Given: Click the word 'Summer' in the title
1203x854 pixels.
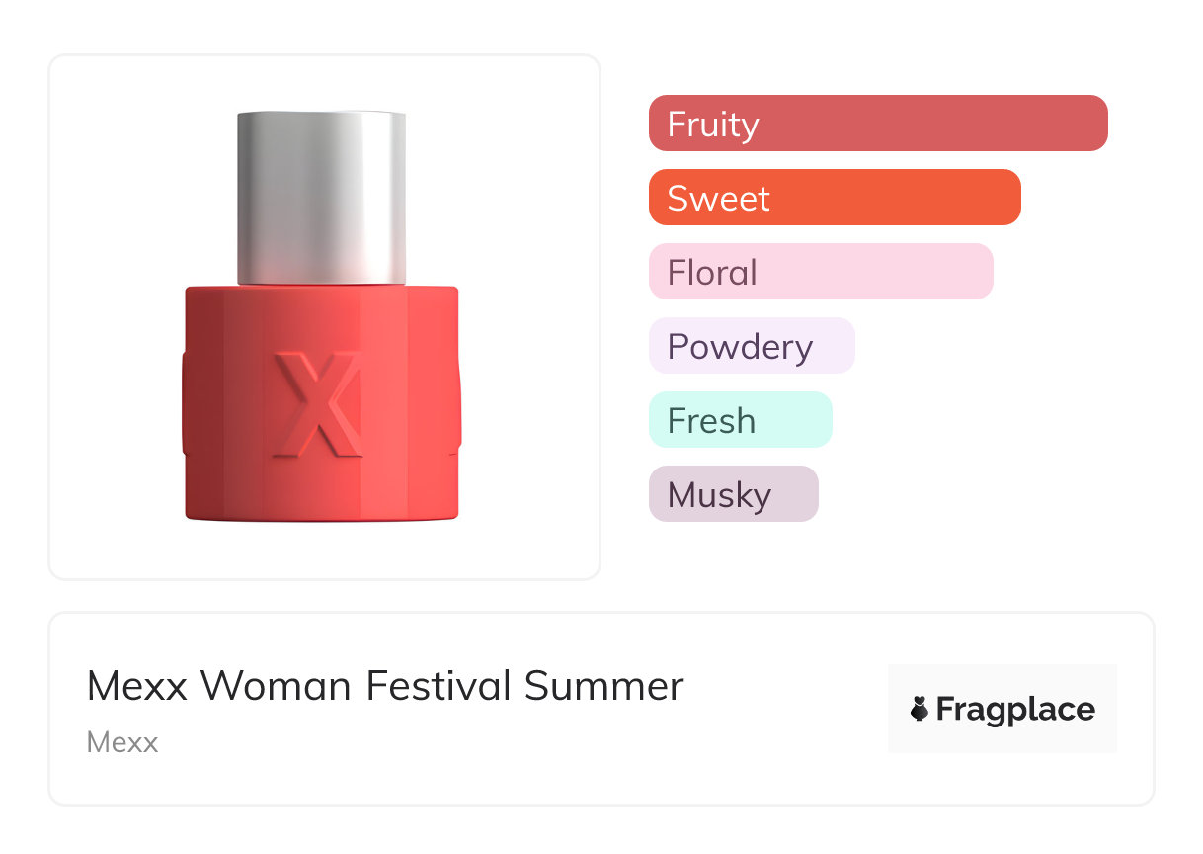Looking at the screenshot, I should coord(603,686).
